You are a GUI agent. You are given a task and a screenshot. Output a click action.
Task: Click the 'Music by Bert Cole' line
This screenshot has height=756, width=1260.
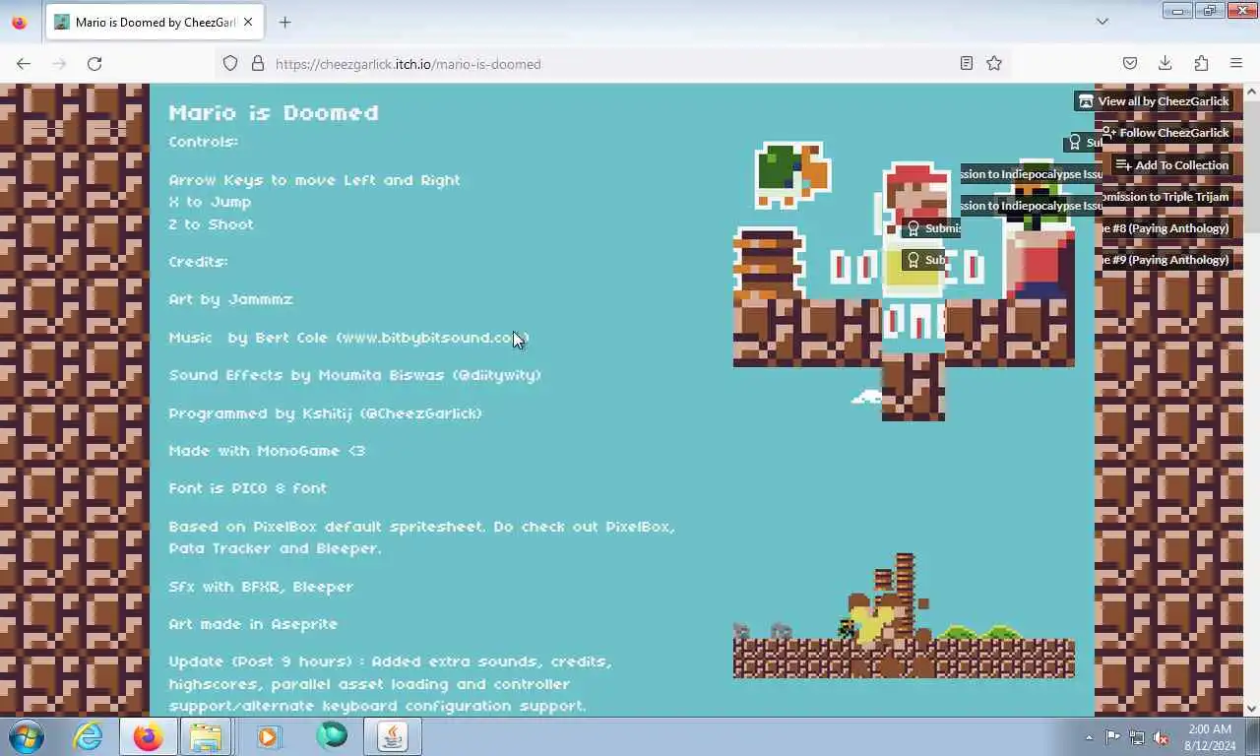(348, 338)
